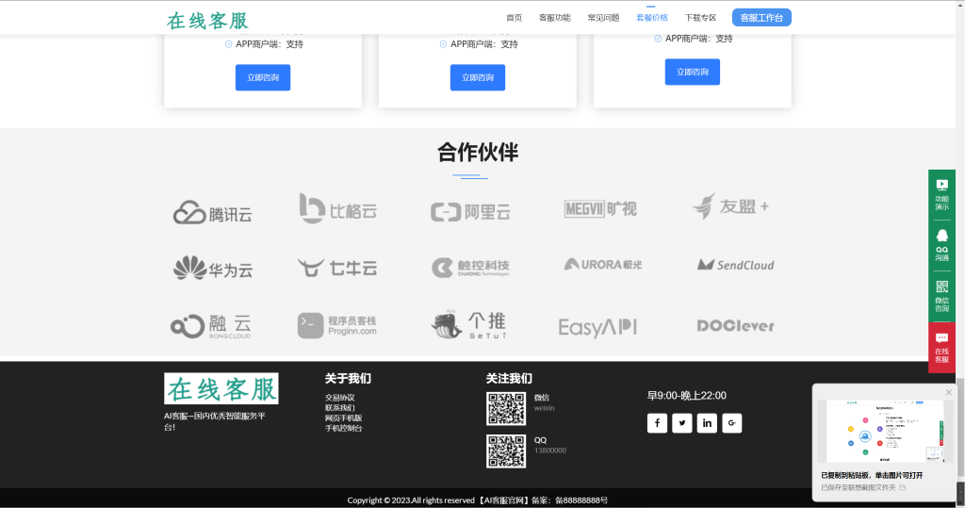Go to 首页 in the navigation
Screen dimensions: 965x508
pos(514,18)
